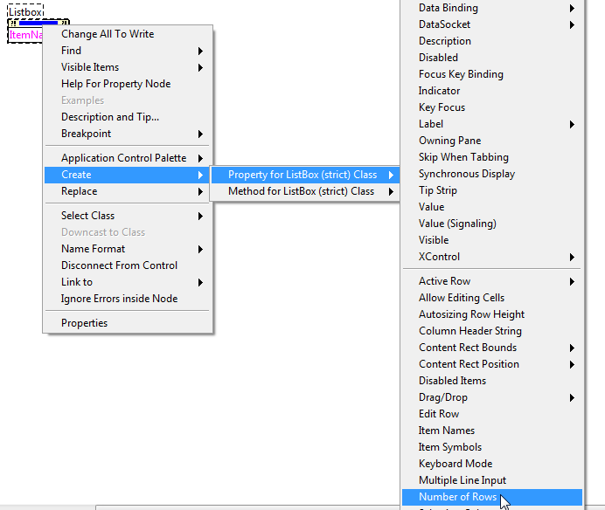The height and width of the screenshot is (510, 605).
Task: Click the ItemNames property terminal
Action: tap(25, 35)
